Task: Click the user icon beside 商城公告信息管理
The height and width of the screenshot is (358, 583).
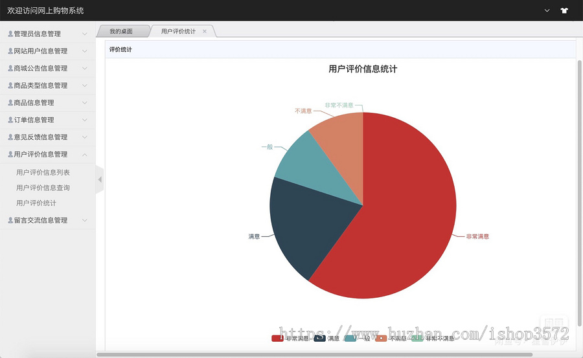Action: pyautogui.click(x=10, y=68)
